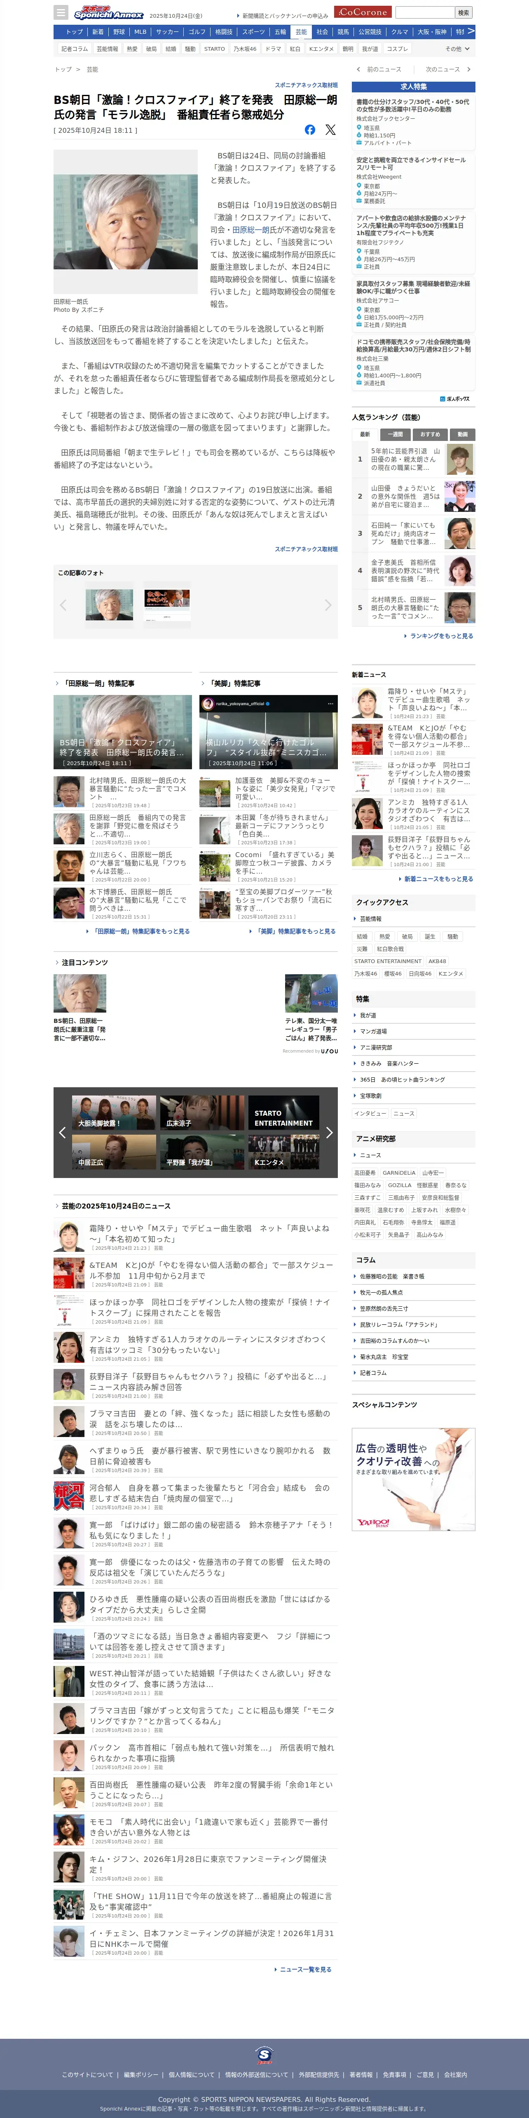Screen dimensions: 529x2118
Task: Expand the その他 category dropdown
Action: [x=458, y=49]
